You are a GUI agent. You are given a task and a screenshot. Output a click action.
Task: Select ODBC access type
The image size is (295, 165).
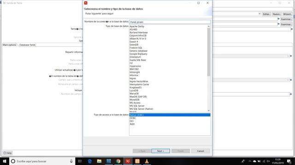(133, 118)
